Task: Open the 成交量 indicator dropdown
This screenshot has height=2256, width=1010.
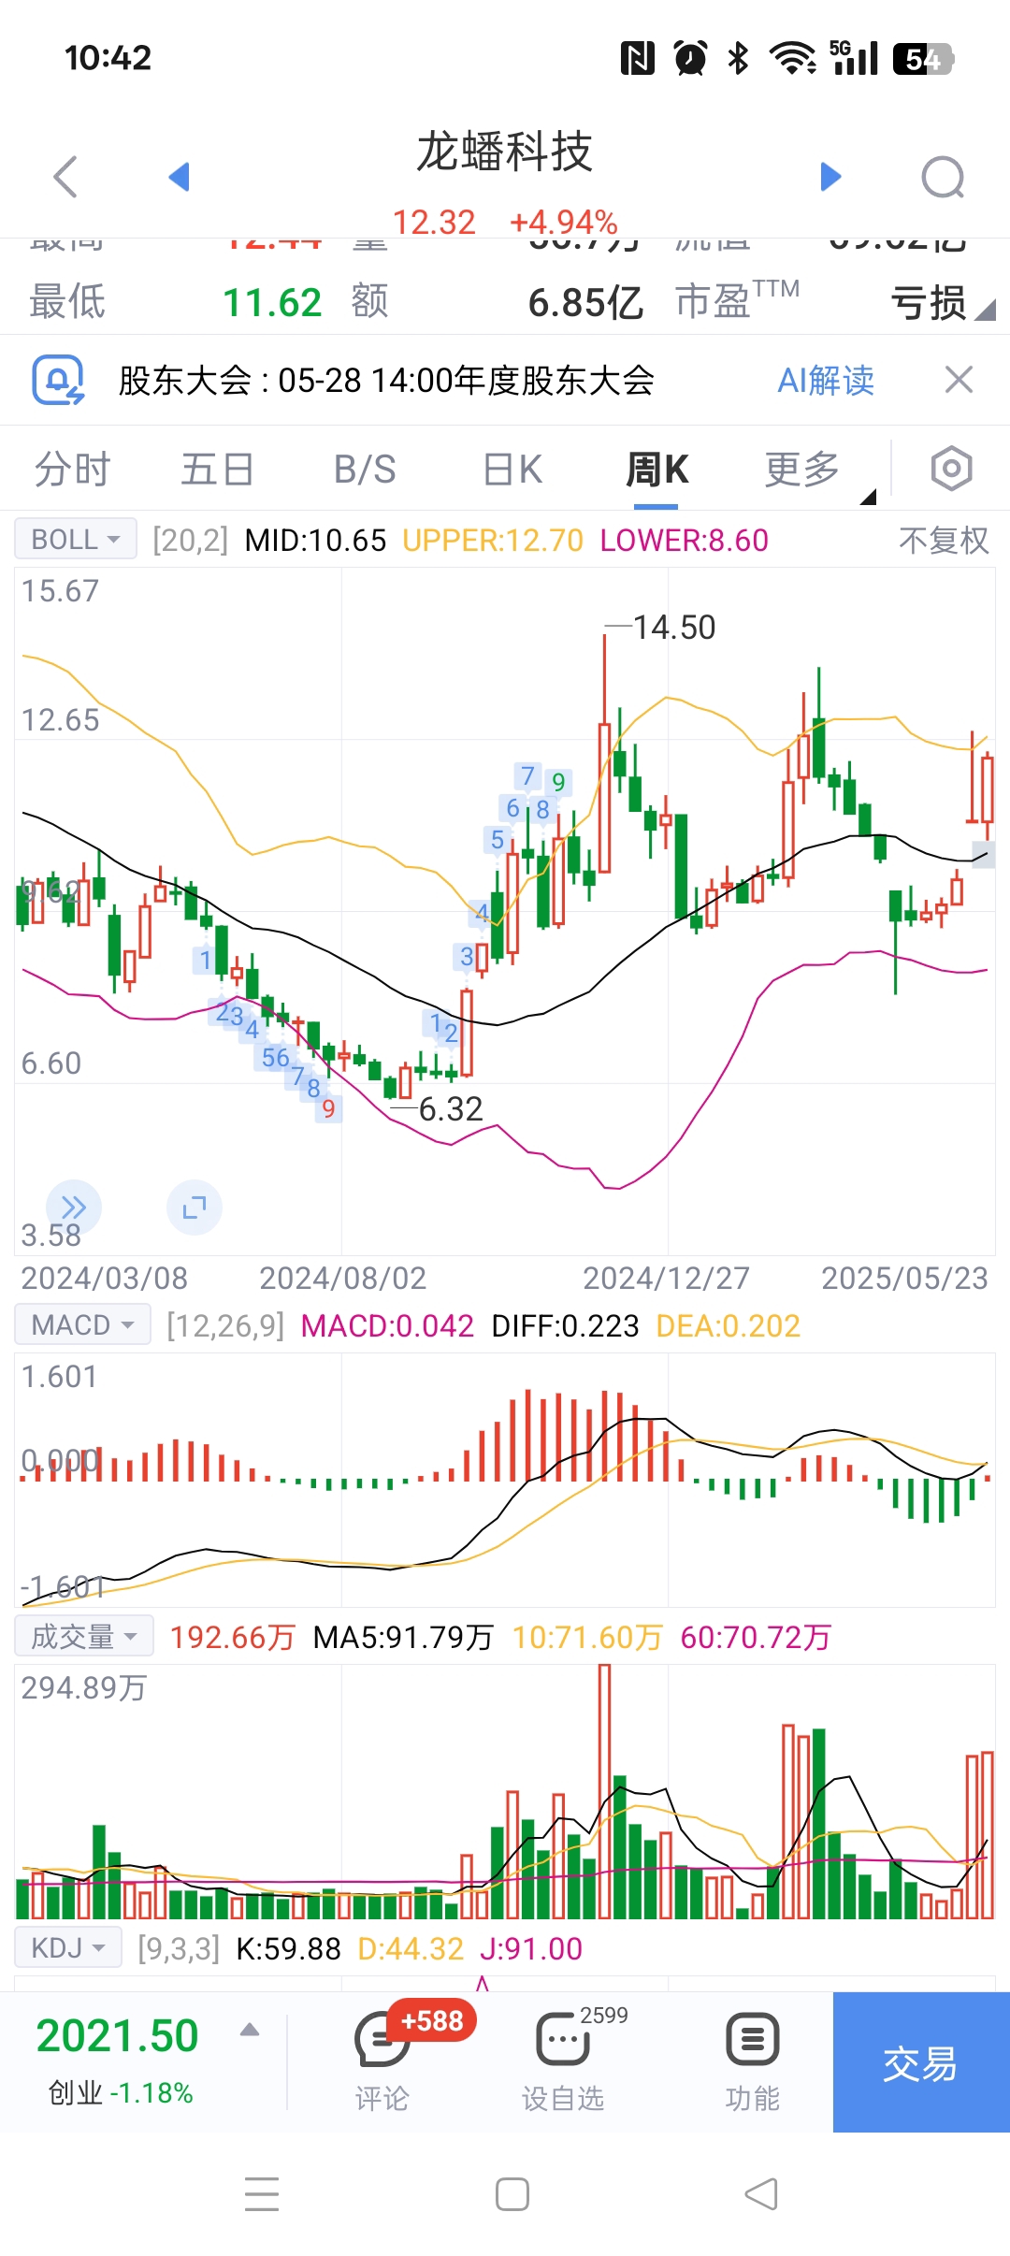Action: point(84,1636)
